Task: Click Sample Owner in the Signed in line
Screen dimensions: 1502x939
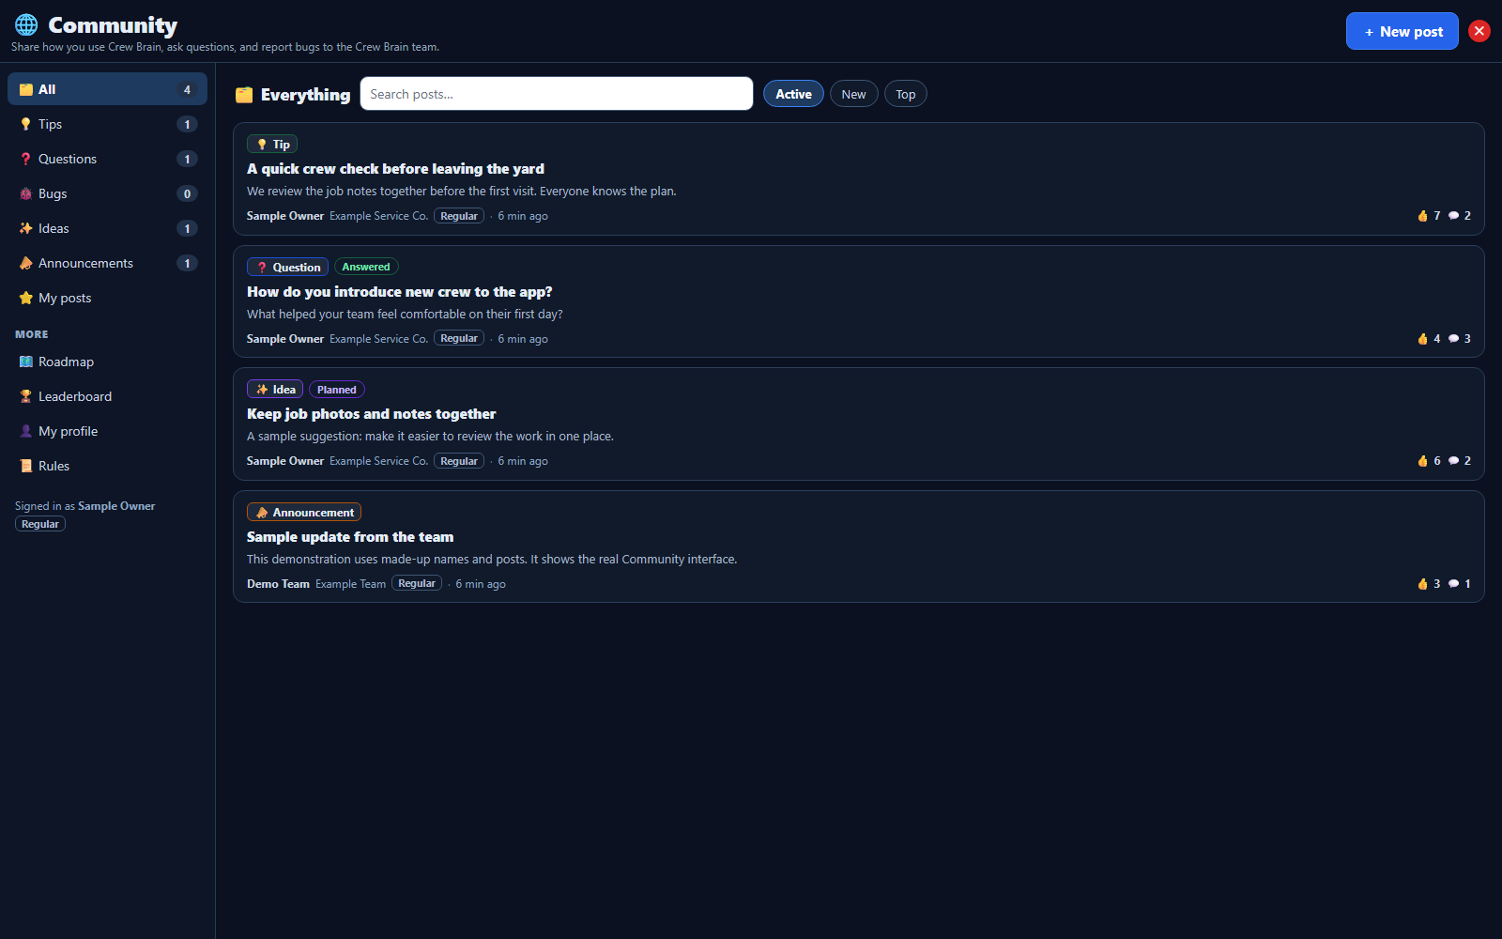Action: tap(116, 506)
